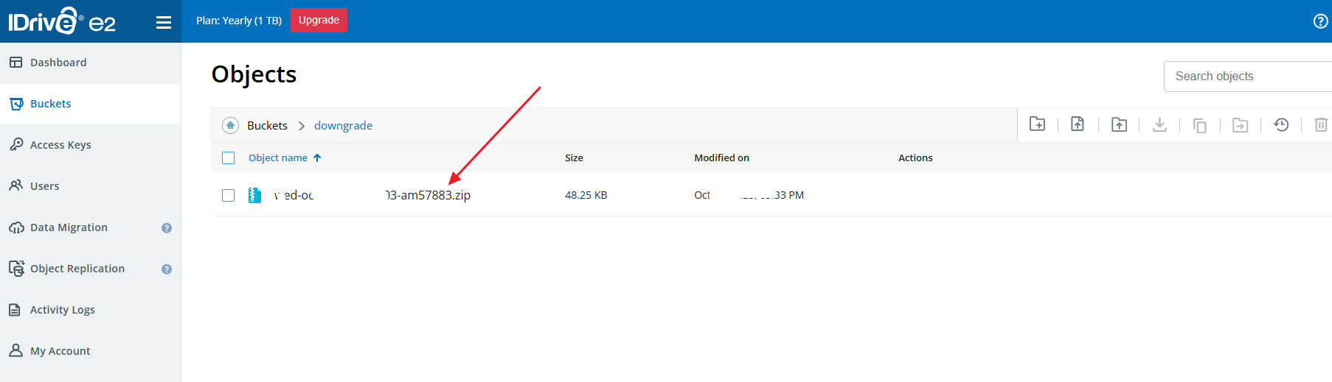
Task: Click the Search objects field
Action: point(1246,77)
